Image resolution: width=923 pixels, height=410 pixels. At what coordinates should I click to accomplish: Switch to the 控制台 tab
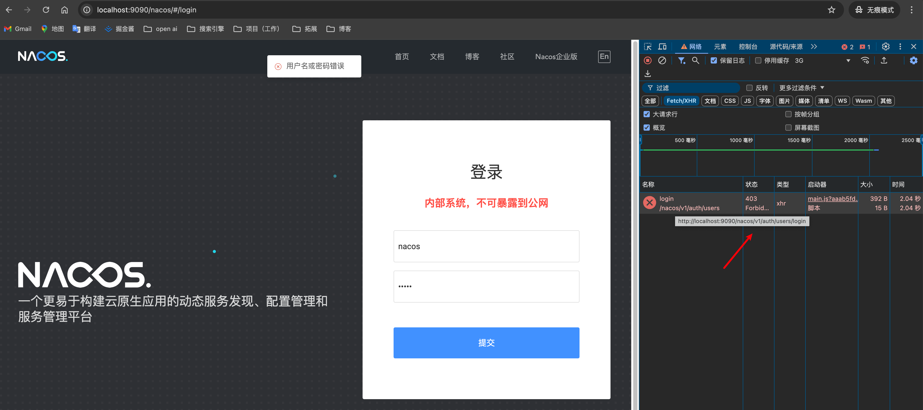(748, 46)
